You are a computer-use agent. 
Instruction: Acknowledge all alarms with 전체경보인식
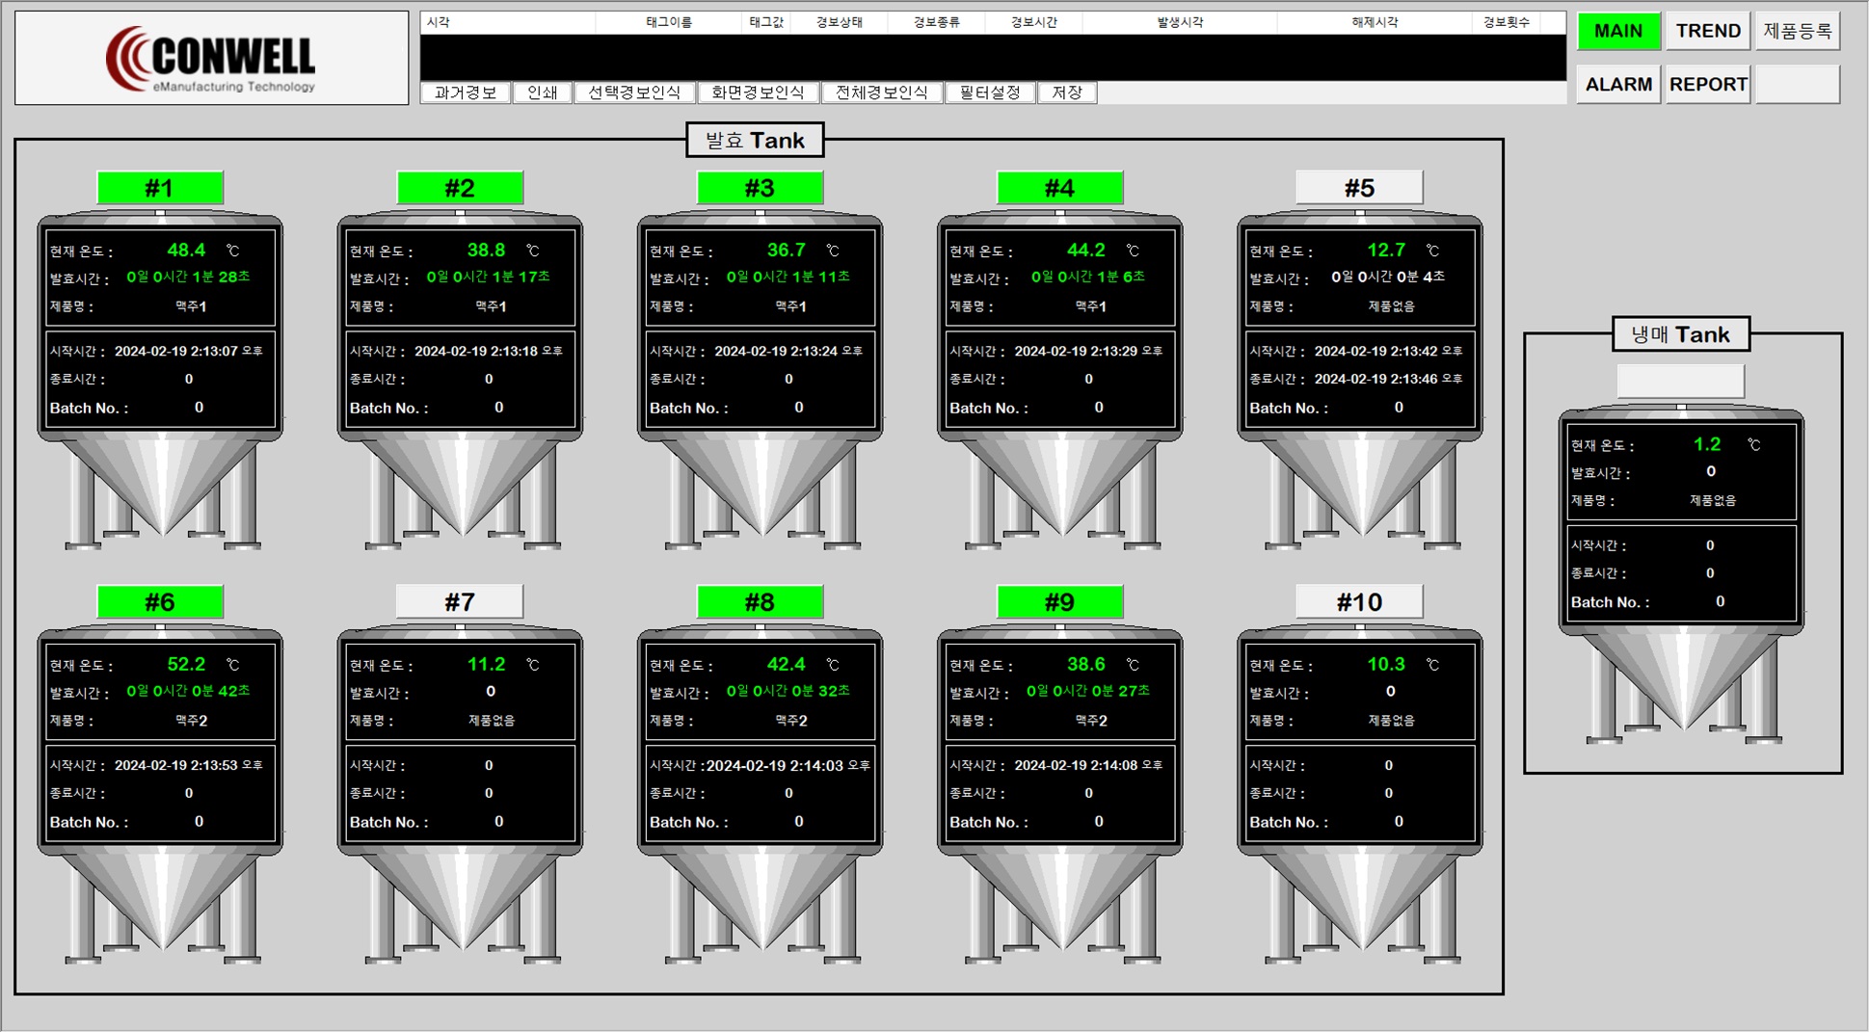pyautogui.click(x=881, y=93)
